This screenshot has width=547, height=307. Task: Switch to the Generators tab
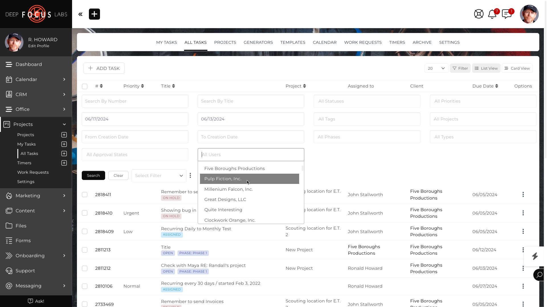coord(258,42)
